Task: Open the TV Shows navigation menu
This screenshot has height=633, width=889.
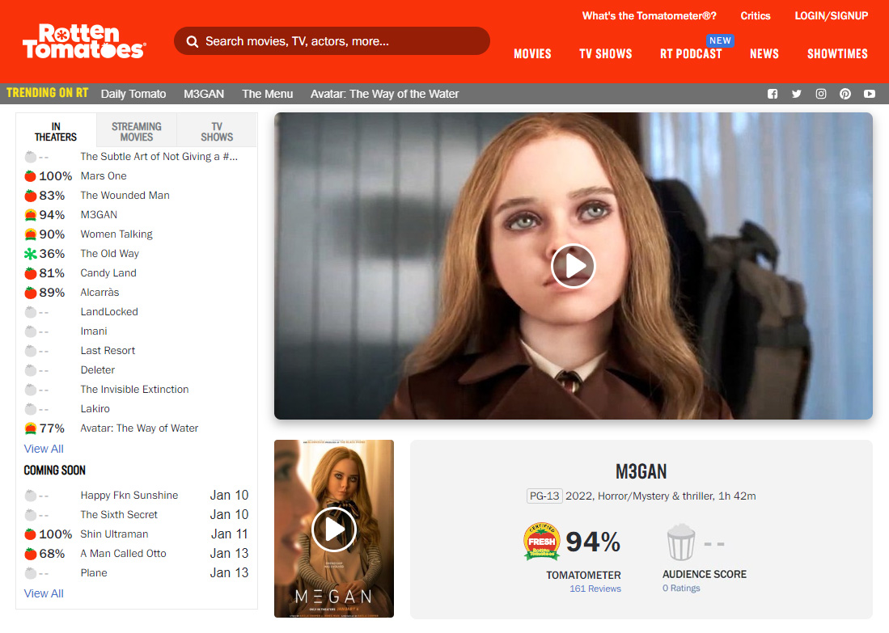Action: point(606,54)
